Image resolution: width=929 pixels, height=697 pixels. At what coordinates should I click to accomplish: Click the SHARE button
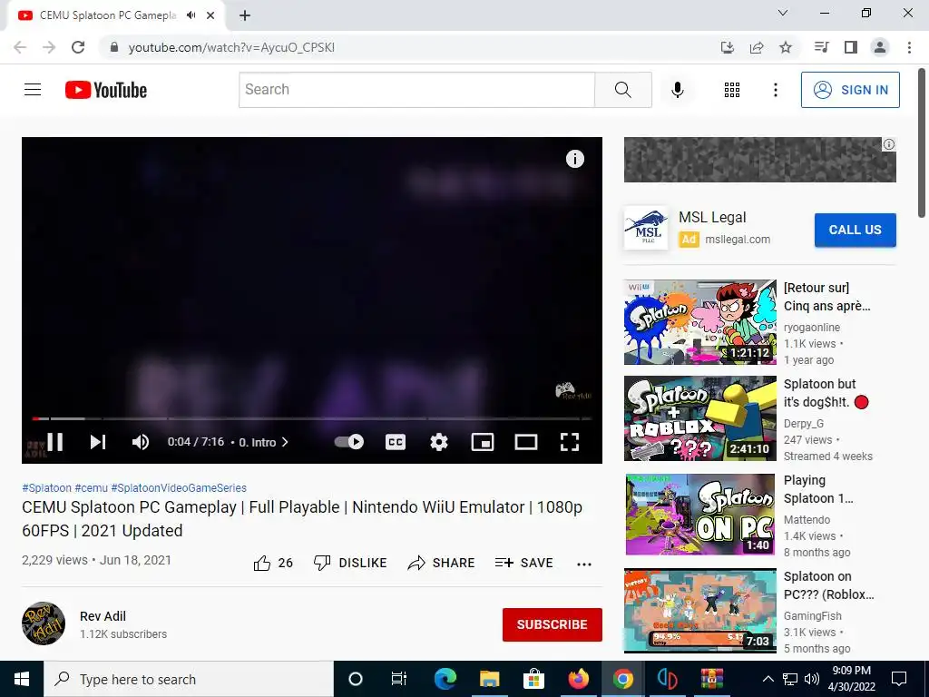coord(442,563)
